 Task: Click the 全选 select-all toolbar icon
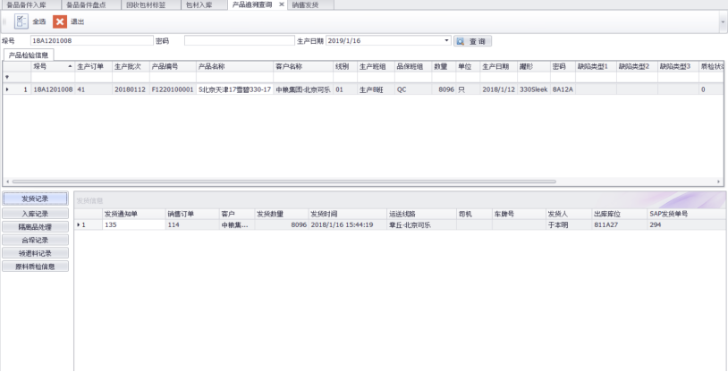tap(21, 21)
